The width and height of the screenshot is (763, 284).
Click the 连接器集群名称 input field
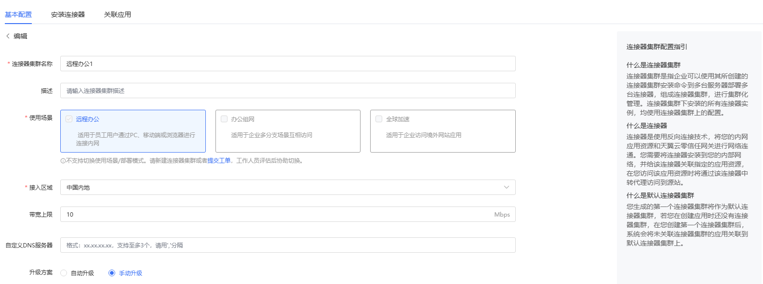tap(288, 64)
